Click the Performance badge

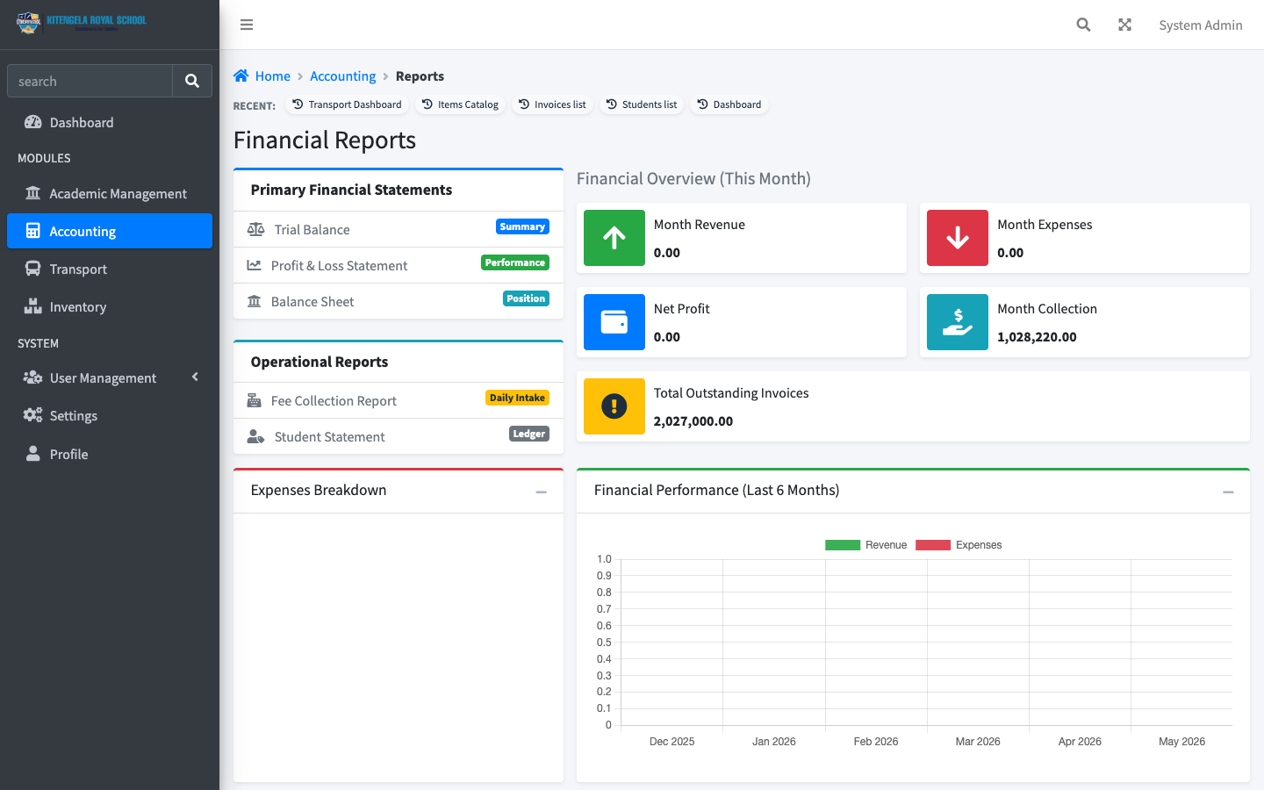tap(515, 262)
